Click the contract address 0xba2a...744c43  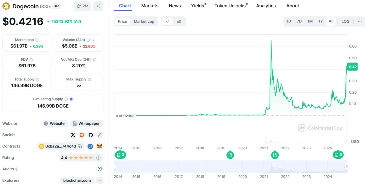(61, 146)
